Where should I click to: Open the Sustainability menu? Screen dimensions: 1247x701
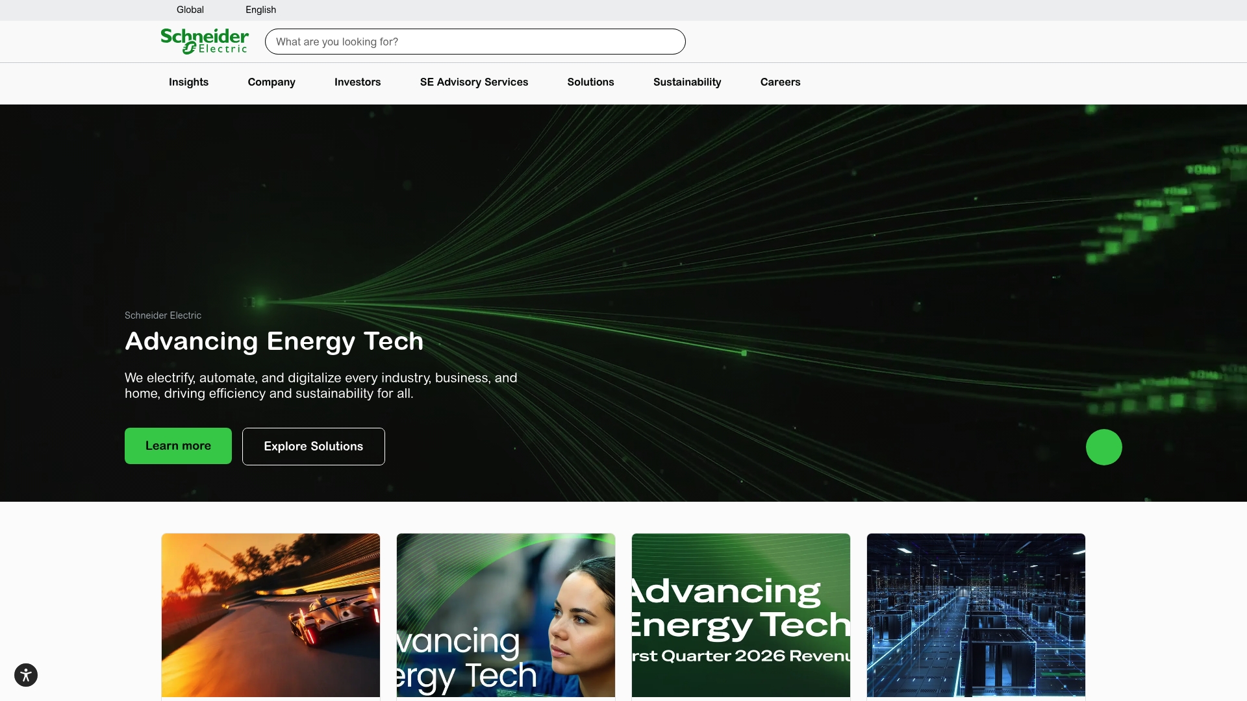coord(687,82)
